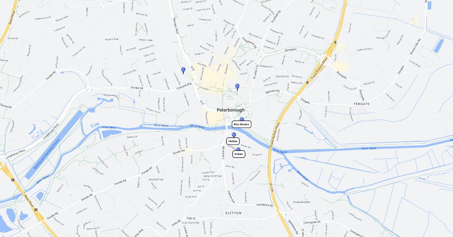This screenshot has height=237, width=453.
Task: Click the OLD FLETTON area label
Action: (191, 223)
